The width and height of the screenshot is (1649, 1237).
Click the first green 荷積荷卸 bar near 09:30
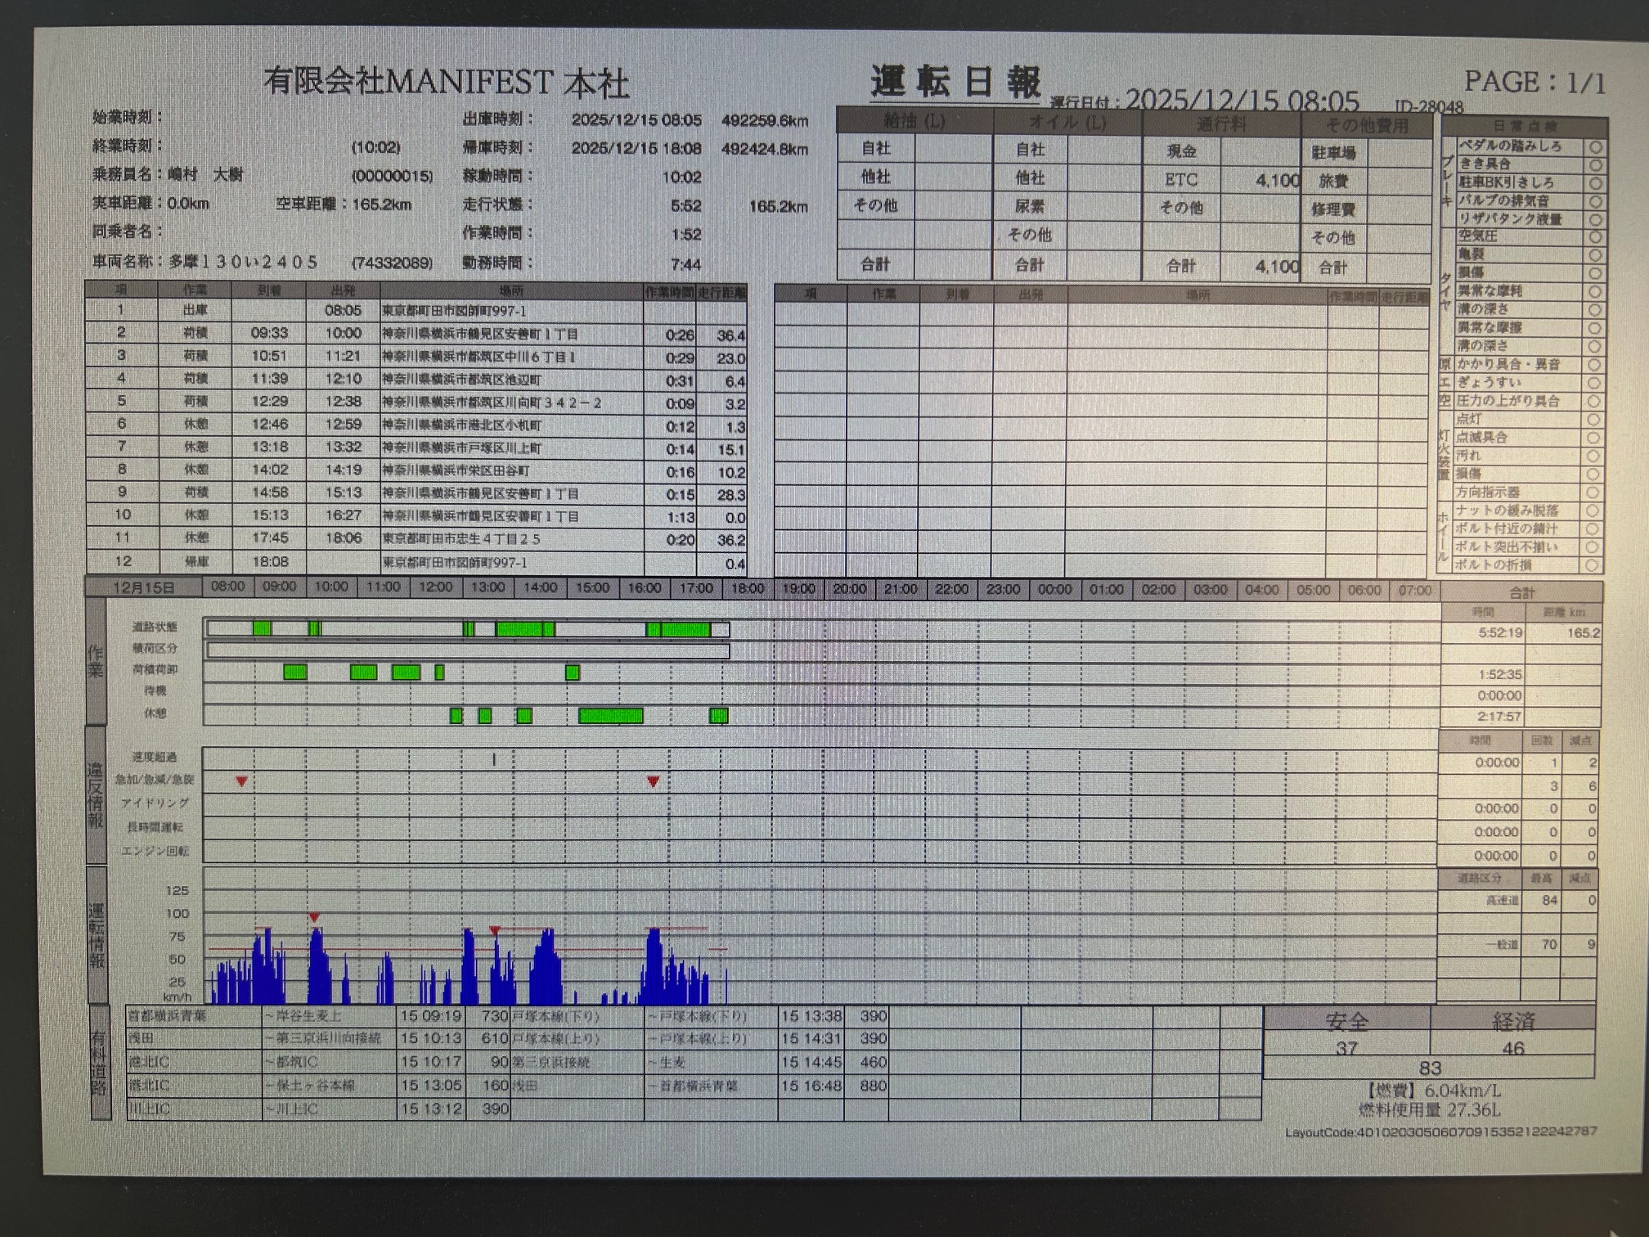(x=295, y=672)
